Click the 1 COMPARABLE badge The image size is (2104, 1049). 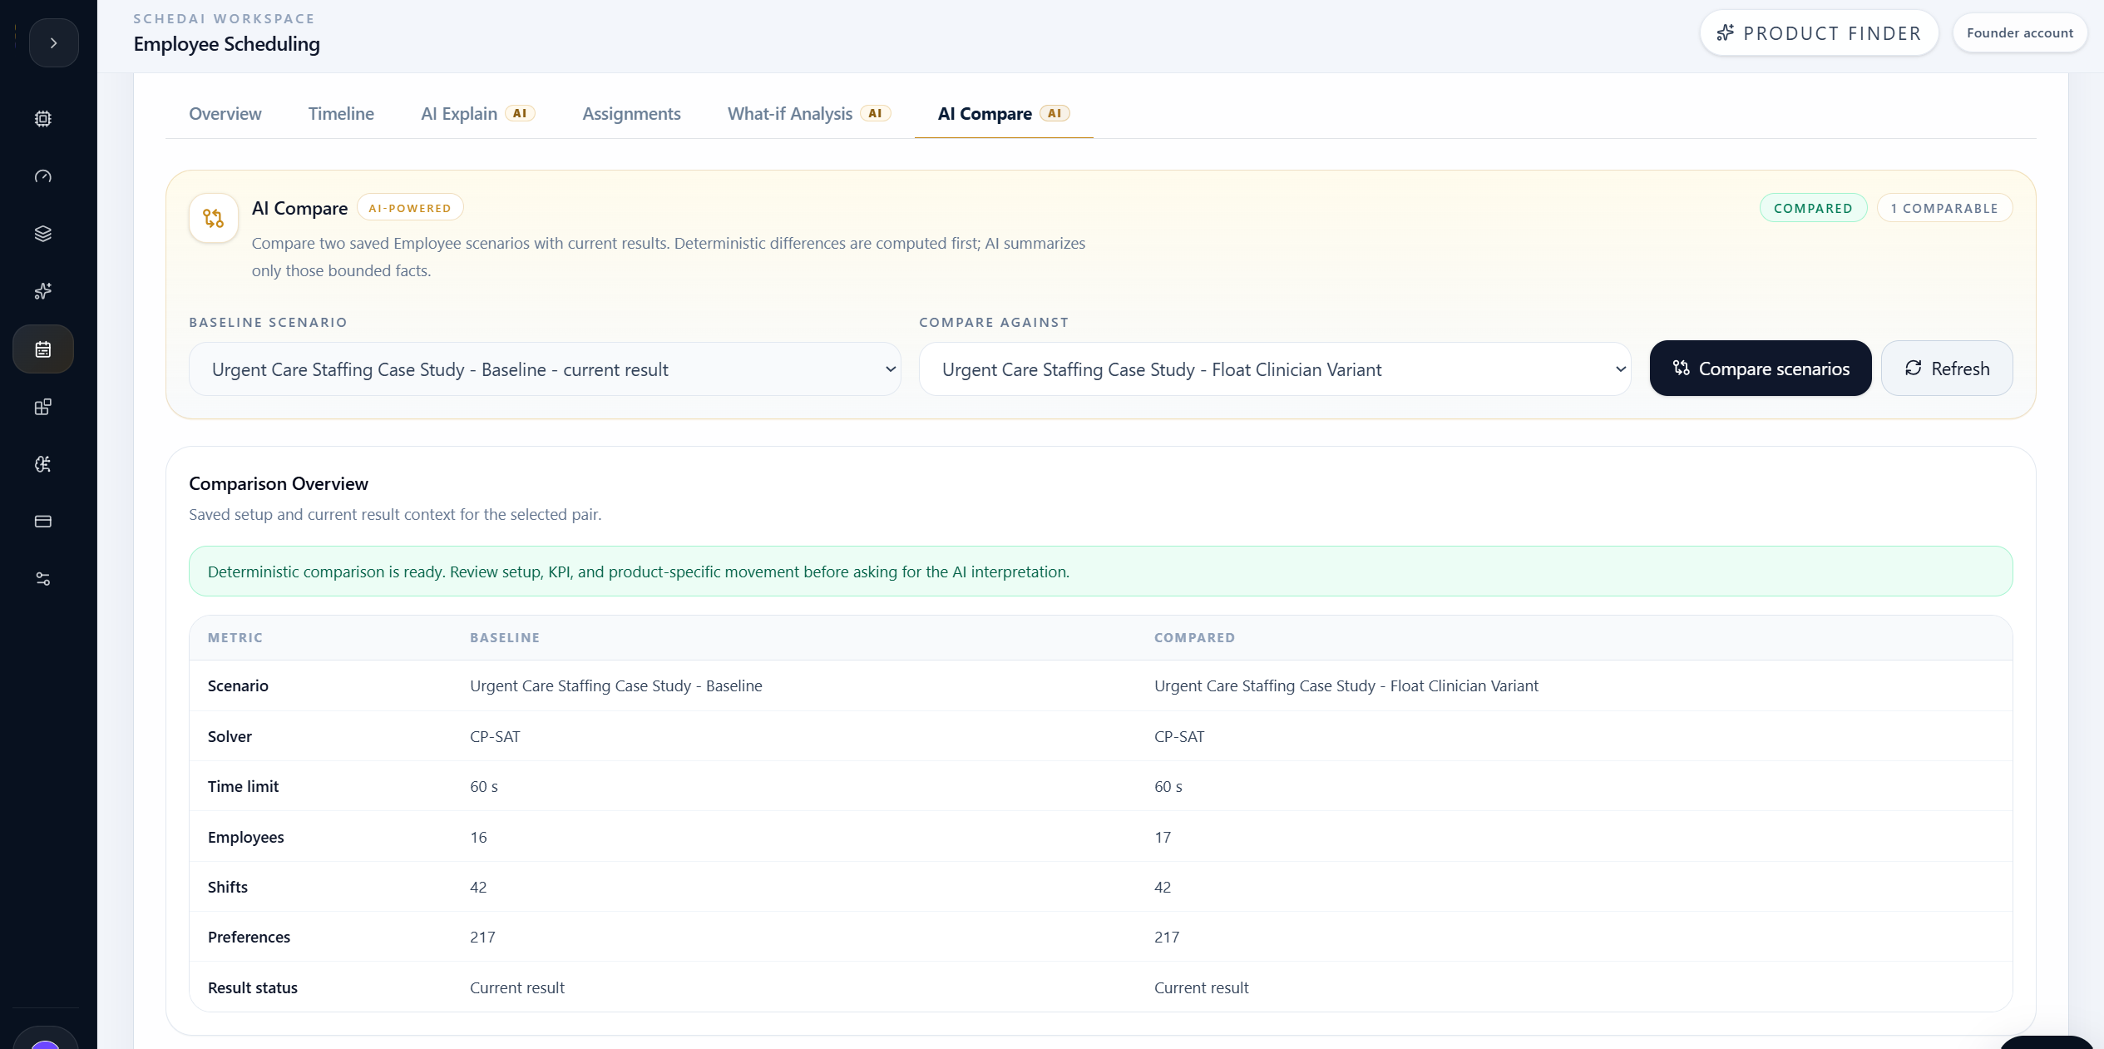(x=1944, y=208)
